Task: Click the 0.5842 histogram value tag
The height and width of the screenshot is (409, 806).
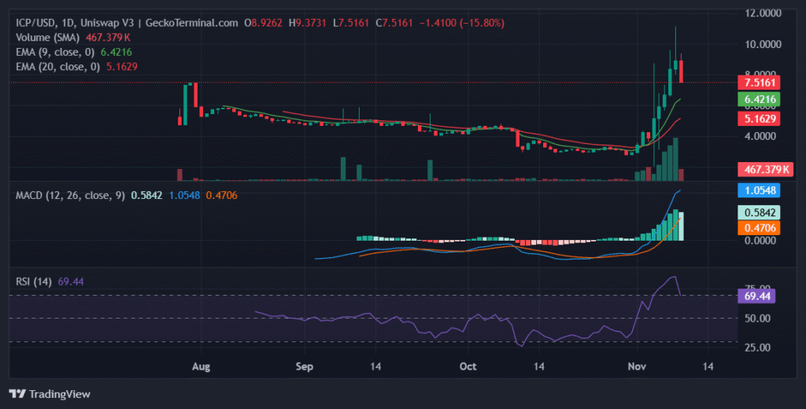Action: [759, 212]
